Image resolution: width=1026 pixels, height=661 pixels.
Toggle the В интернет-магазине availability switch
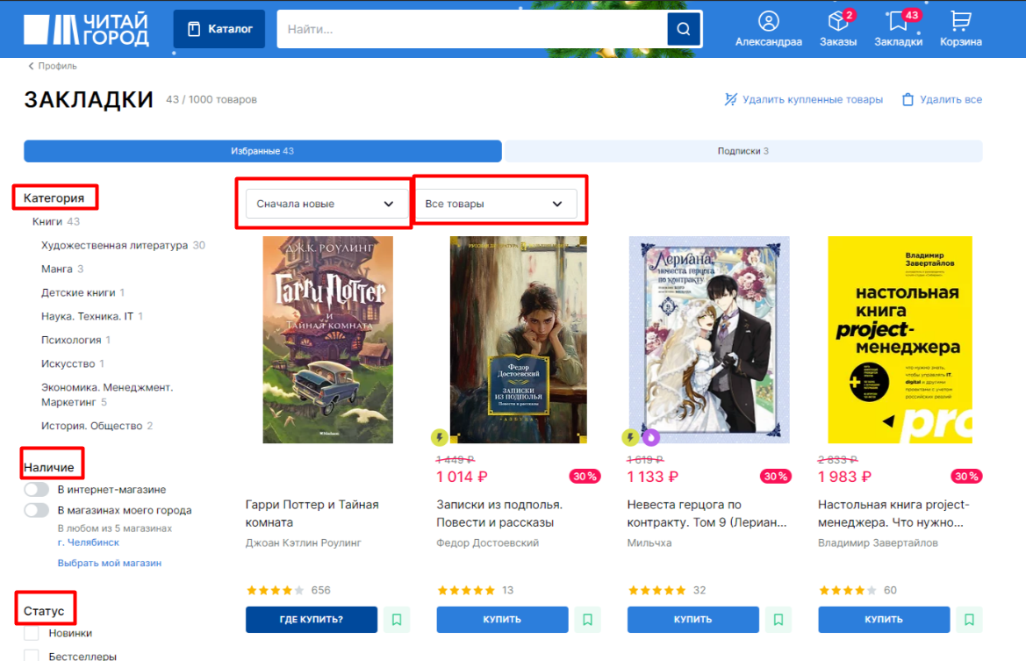click(37, 490)
